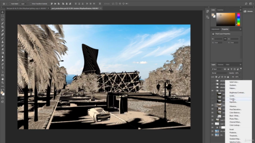Select the Dodge tool
This screenshot has width=255, height=143.
coord(2,60)
